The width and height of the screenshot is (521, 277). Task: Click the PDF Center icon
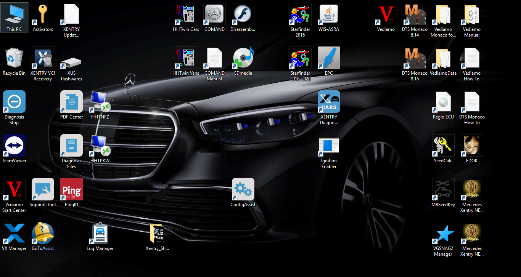coord(71,102)
